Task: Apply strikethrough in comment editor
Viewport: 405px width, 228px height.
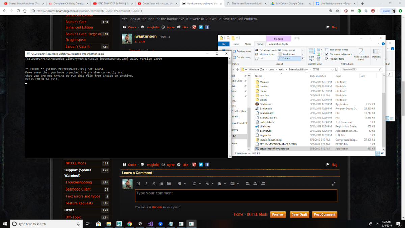Action: point(154,184)
